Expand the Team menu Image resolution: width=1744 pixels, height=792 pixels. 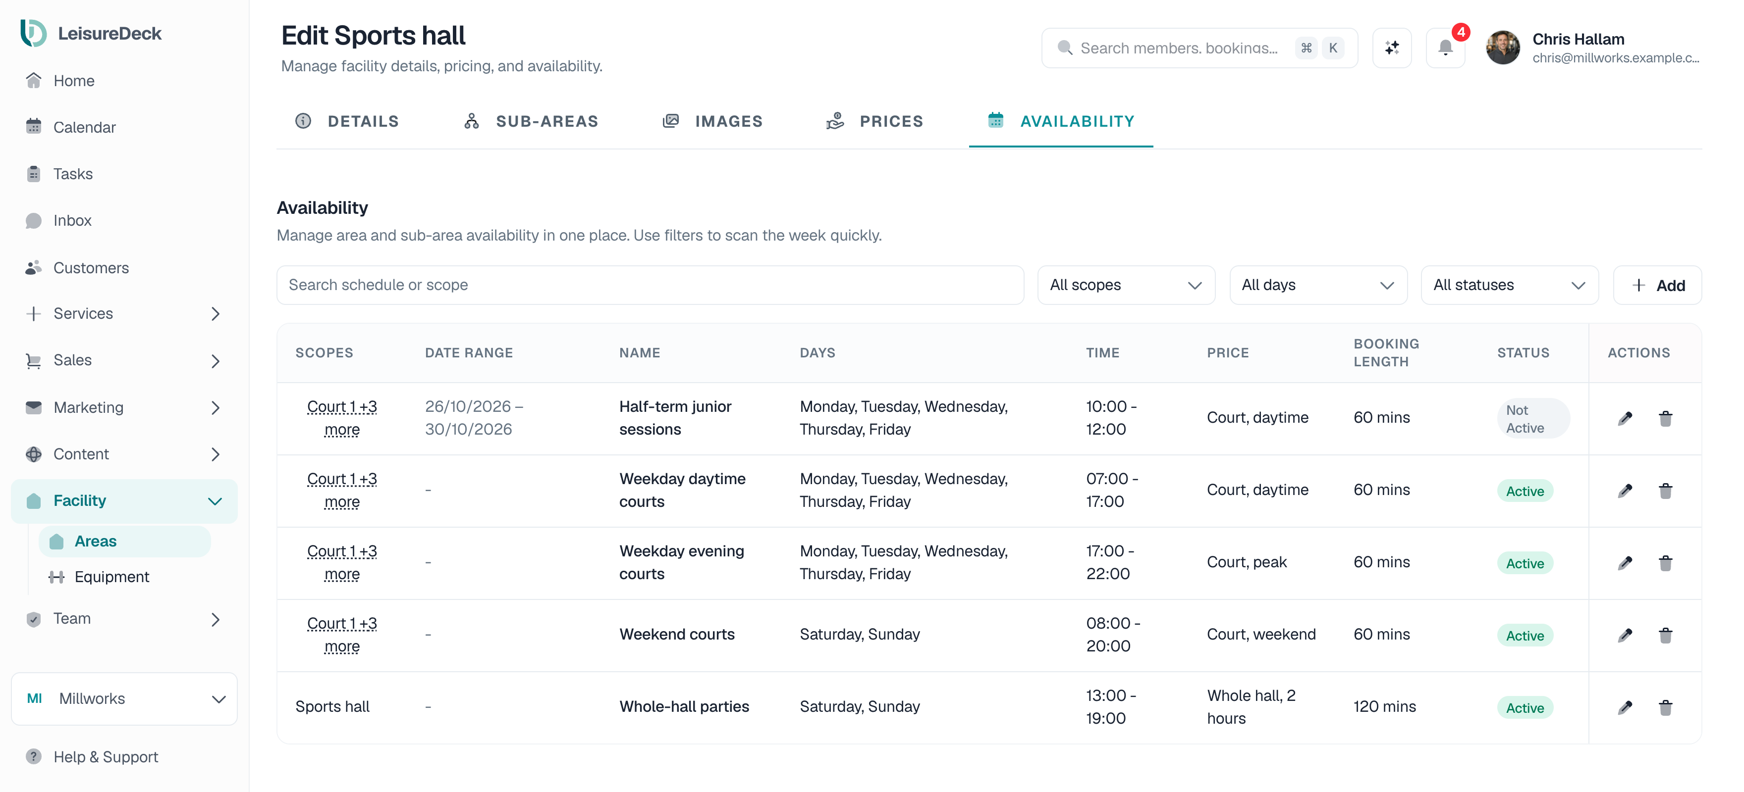point(124,619)
